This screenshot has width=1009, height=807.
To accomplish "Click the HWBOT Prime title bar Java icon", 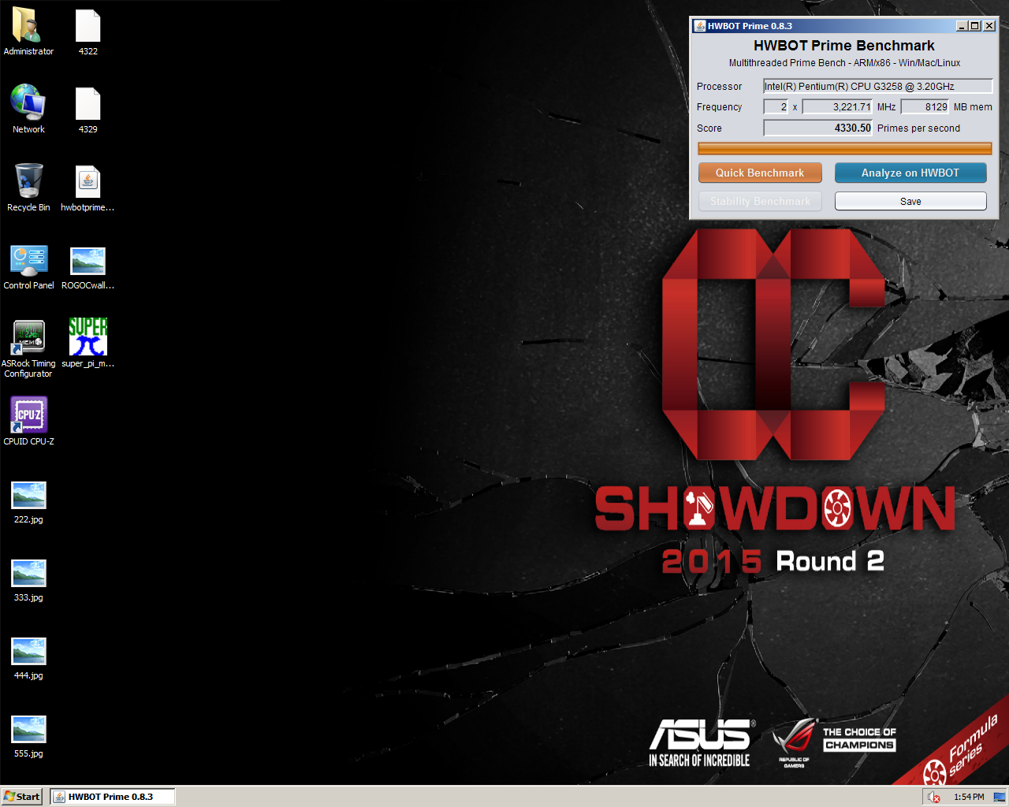I will point(699,26).
